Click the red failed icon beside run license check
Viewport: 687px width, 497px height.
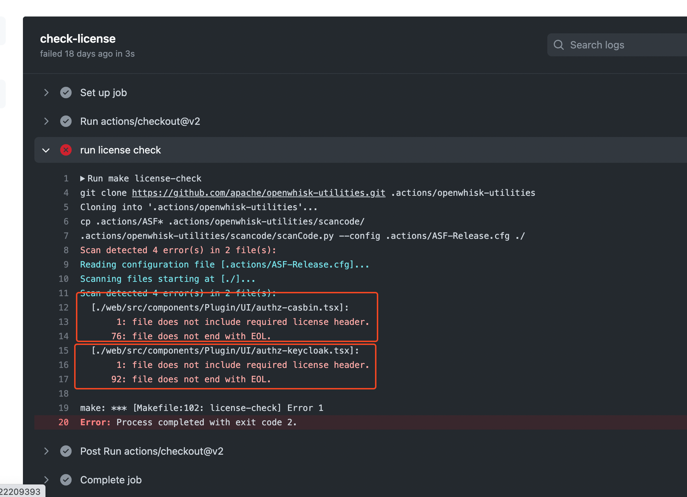[66, 150]
